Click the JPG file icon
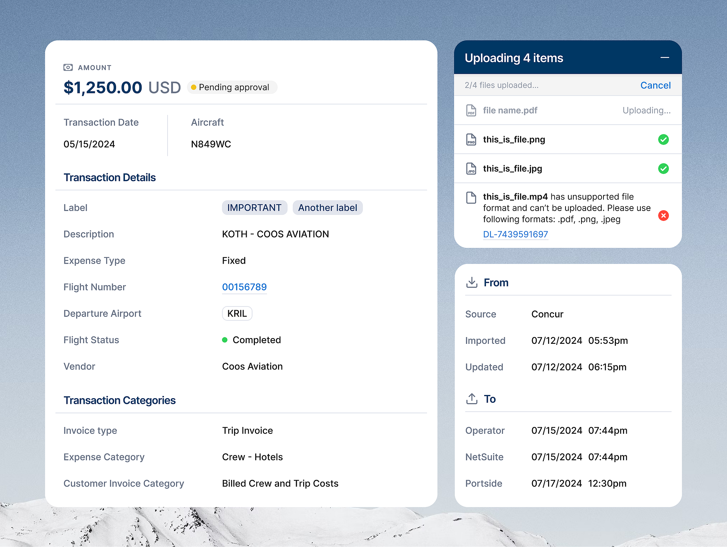The height and width of the screenshot is (547, 727). point(471,169)
